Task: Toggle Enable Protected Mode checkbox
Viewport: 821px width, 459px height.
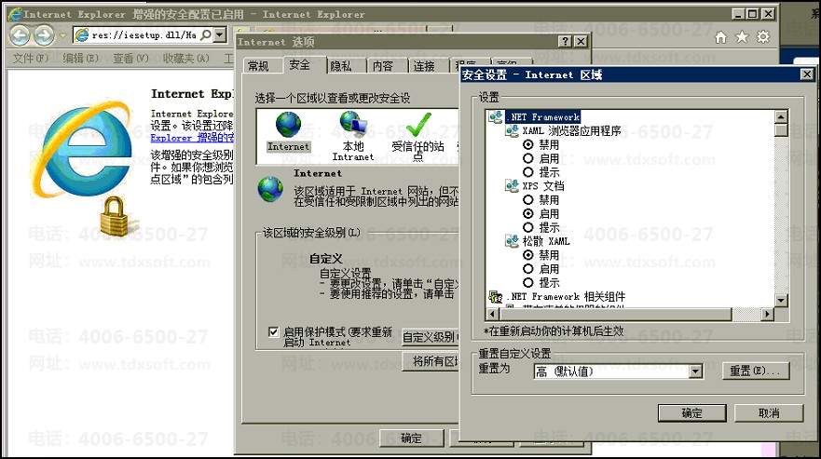Action: coord(273,331)
